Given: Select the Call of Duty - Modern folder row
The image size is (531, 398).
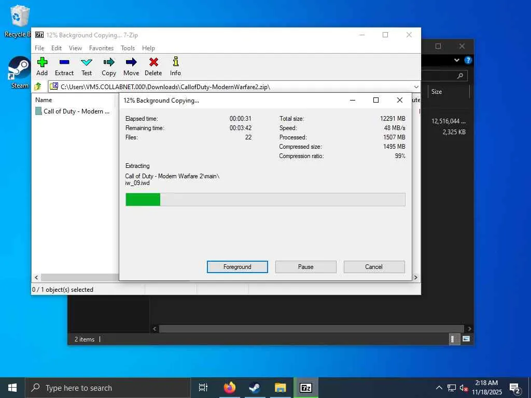Looking at the screenshot, I should [x=74, y=111].
